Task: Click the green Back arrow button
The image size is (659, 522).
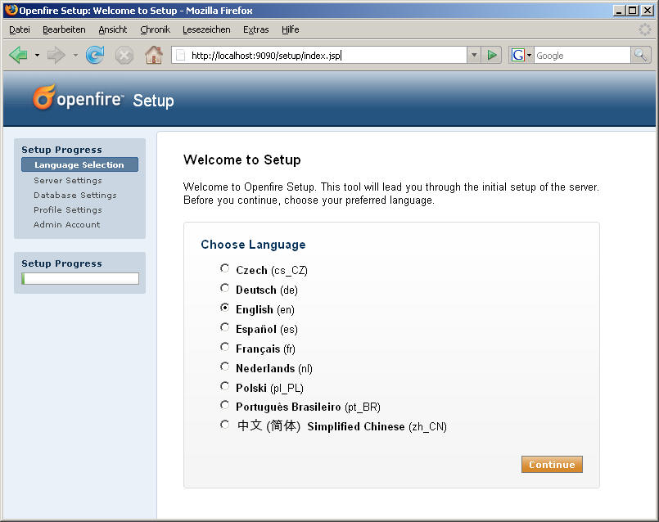Action: 19,56
